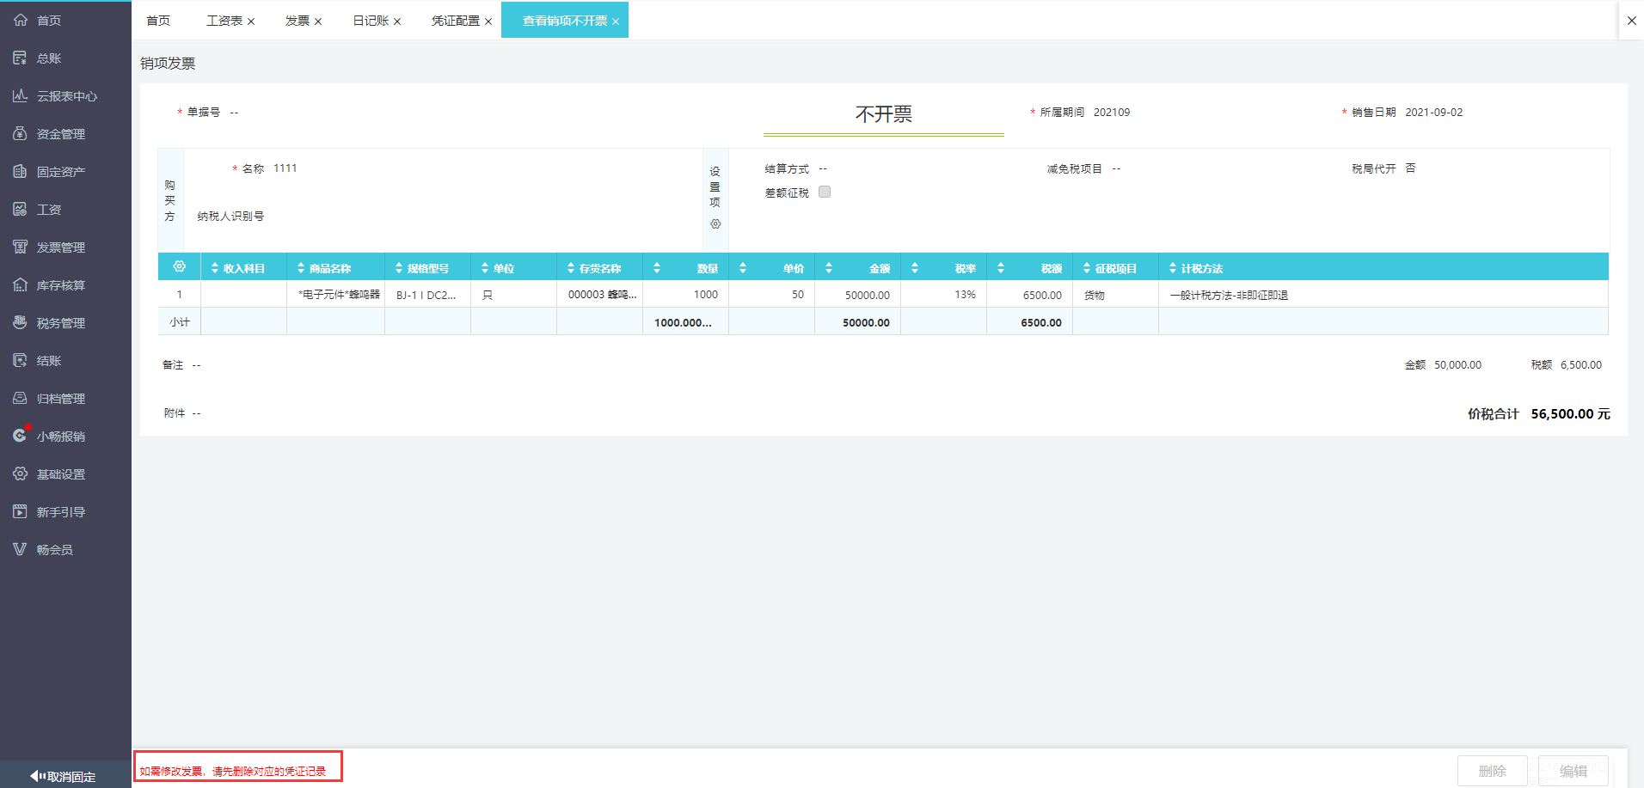Open the 税务管理 sidebar icon
The width and height of the screenshot is (1644, 788).
click(20, 322)
